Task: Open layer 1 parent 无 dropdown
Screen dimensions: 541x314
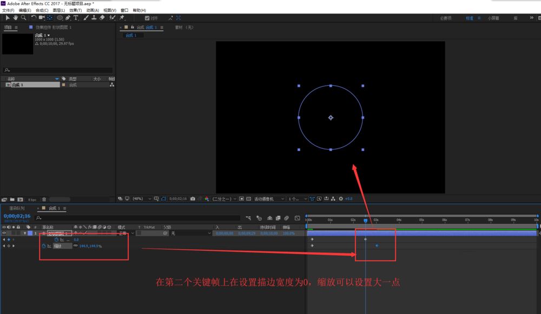Action: (x=191, y=233)
